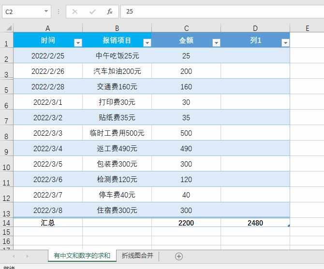The height and width of the screenshot is (269, 324).
Task: Click the formula bar showing 25
Action: click(x=222, y=12)
